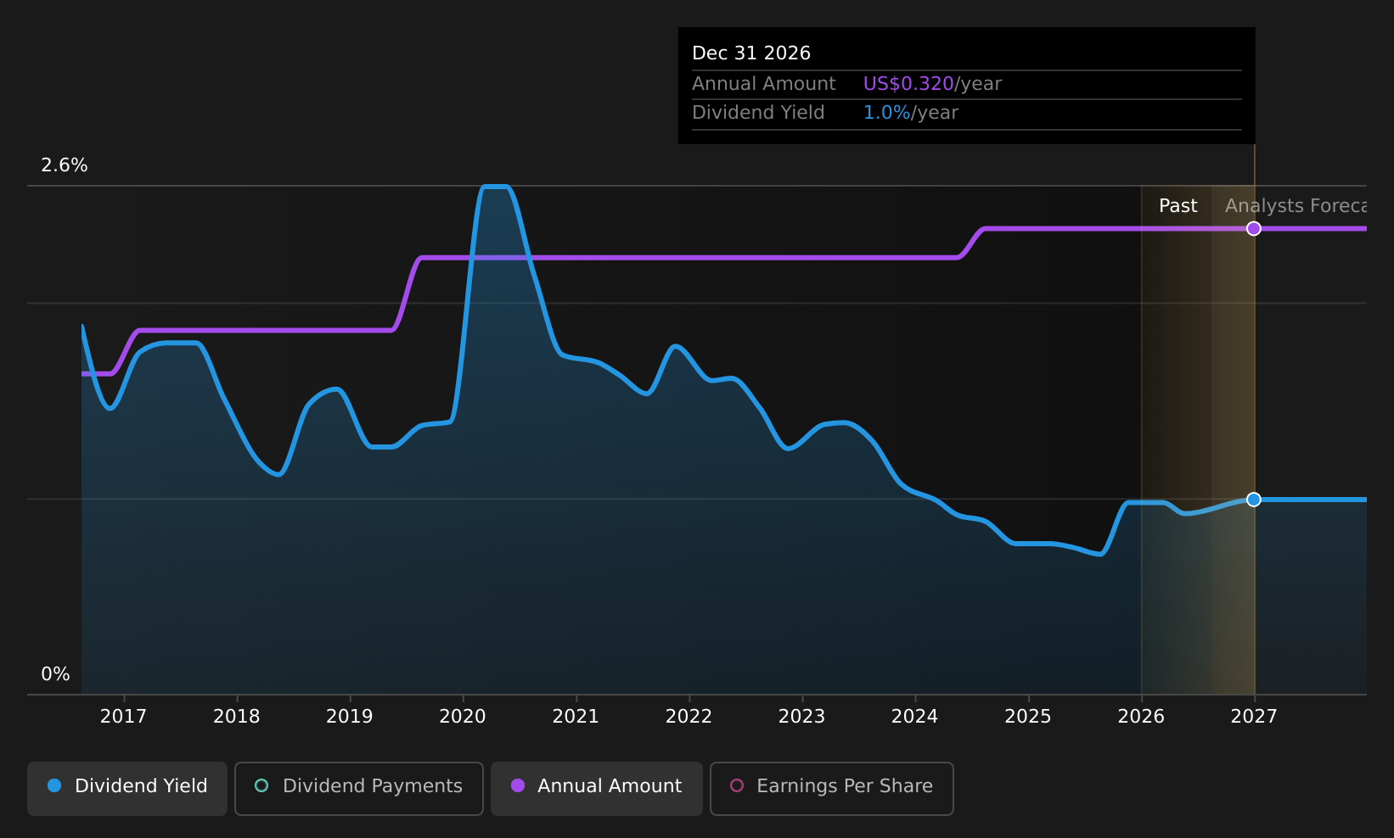
Task: Click the 2021 x-axis label
Action: click(x=576, y=717)
